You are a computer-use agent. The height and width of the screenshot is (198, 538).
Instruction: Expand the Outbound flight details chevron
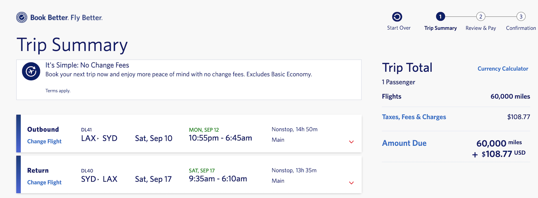(351, 142)
